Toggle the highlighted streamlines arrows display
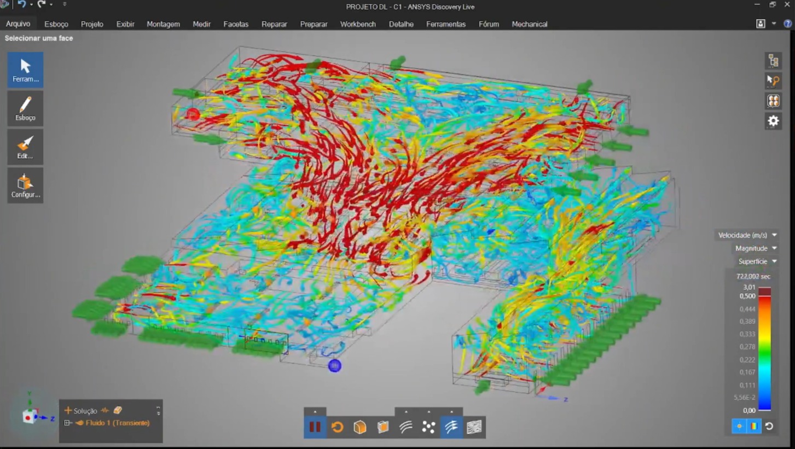Viewport: 795px width, 449px height. click(451, 427)
